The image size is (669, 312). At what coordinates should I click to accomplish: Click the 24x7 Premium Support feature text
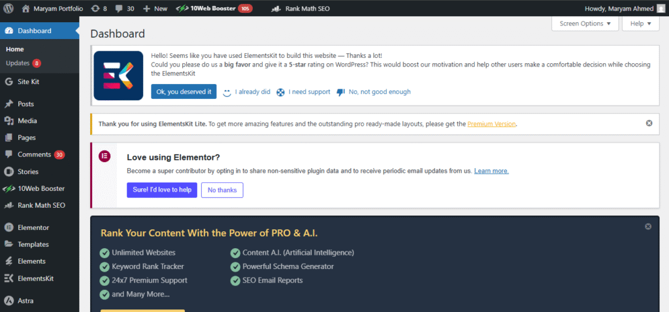click(150, 280)
